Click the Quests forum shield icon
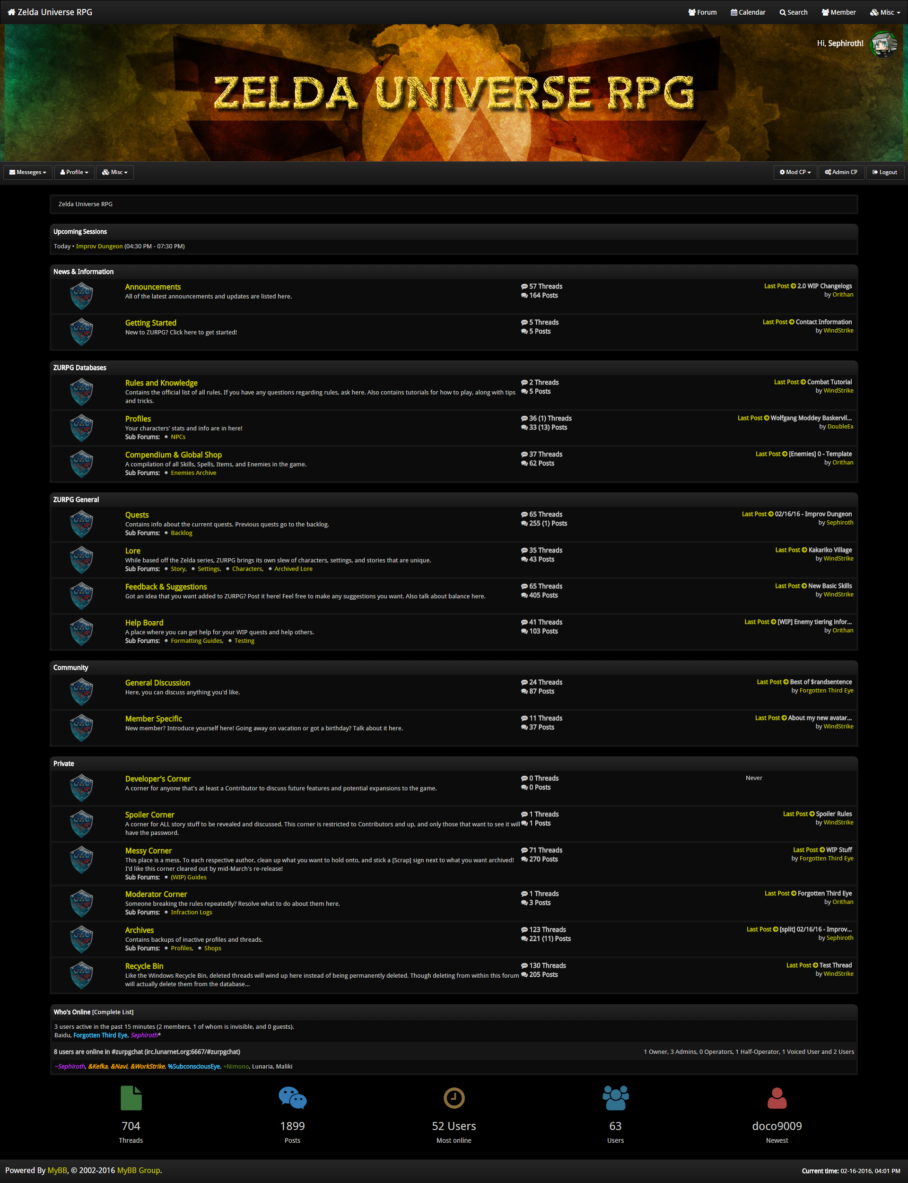Image resolution: width=908 pixels, height=1183 pixels. coord(82,524)
